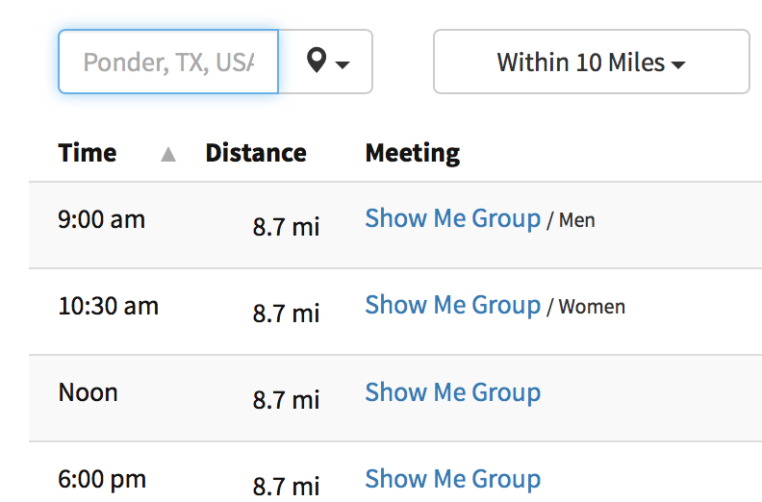Viewport: 762px width, 502px height.
Task: Open the Noon Show Me Group link
Action: [452, 392]
